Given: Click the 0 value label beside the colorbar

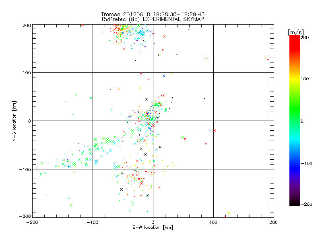Looking at the screenshot, I should tap(302, 121).
